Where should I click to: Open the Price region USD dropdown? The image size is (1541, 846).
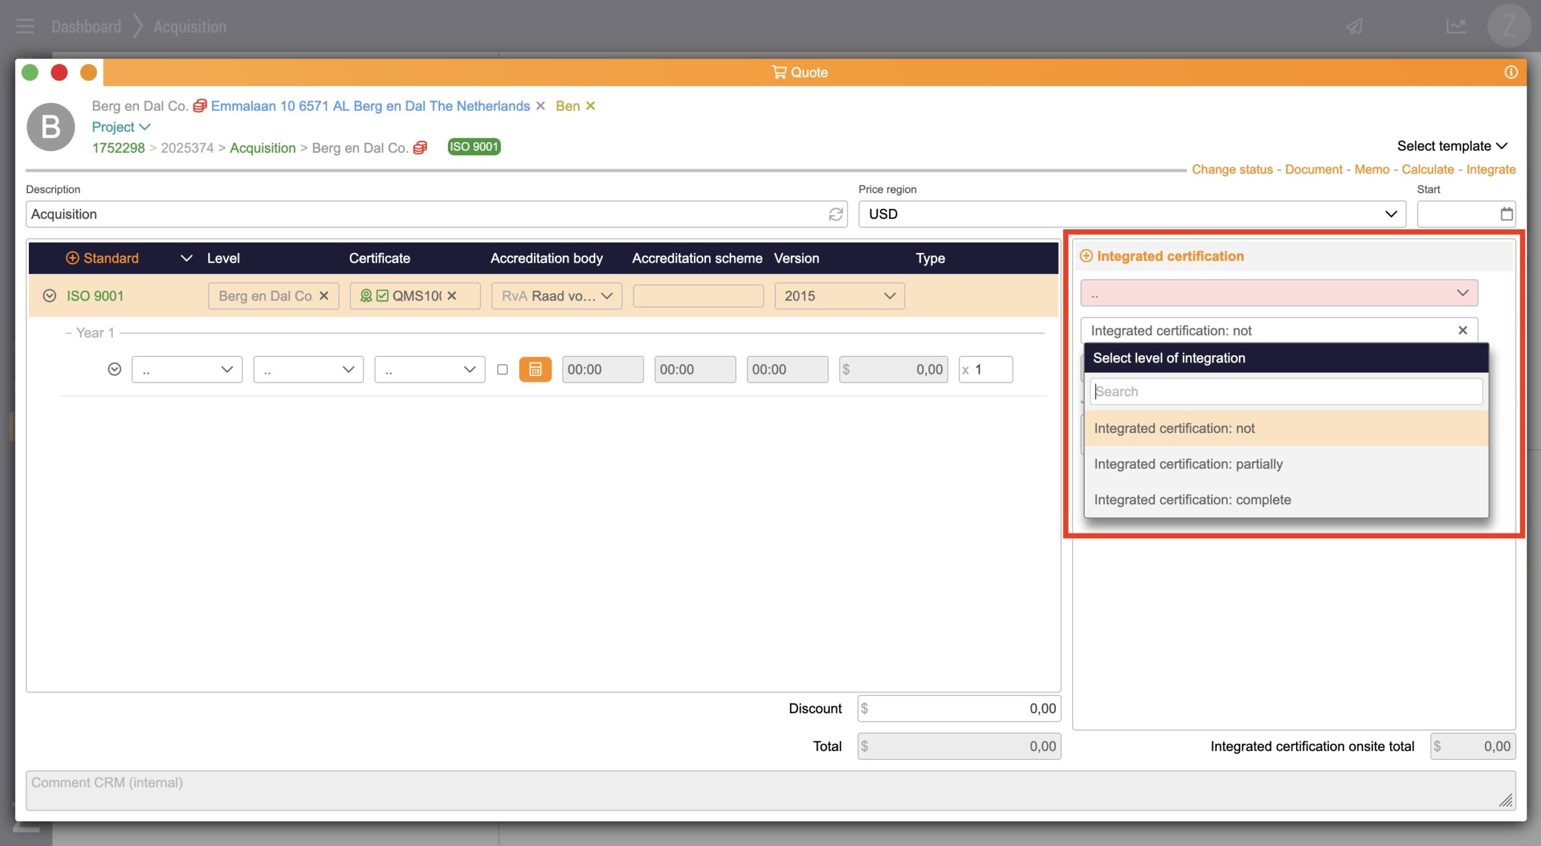coord(1132,214)
